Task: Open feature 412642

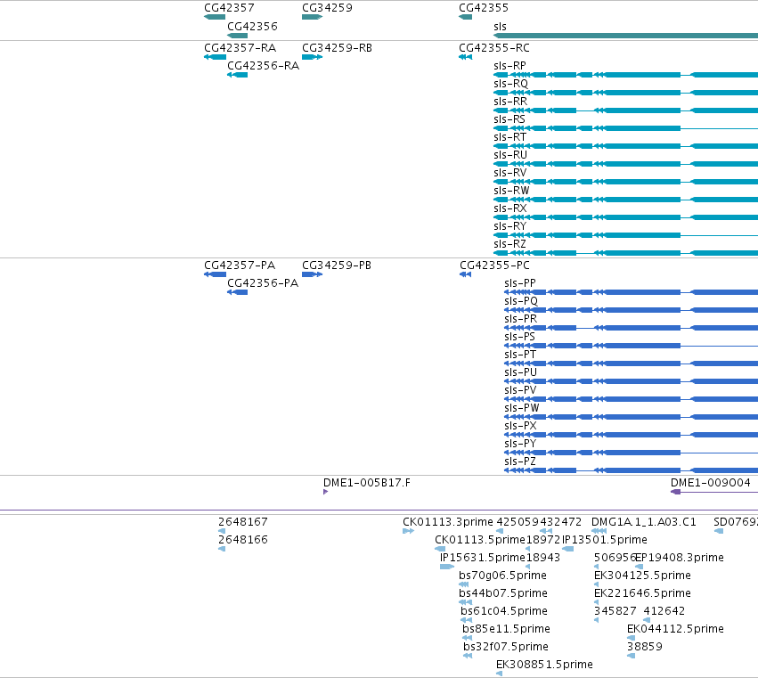Action: pos(647,620)
